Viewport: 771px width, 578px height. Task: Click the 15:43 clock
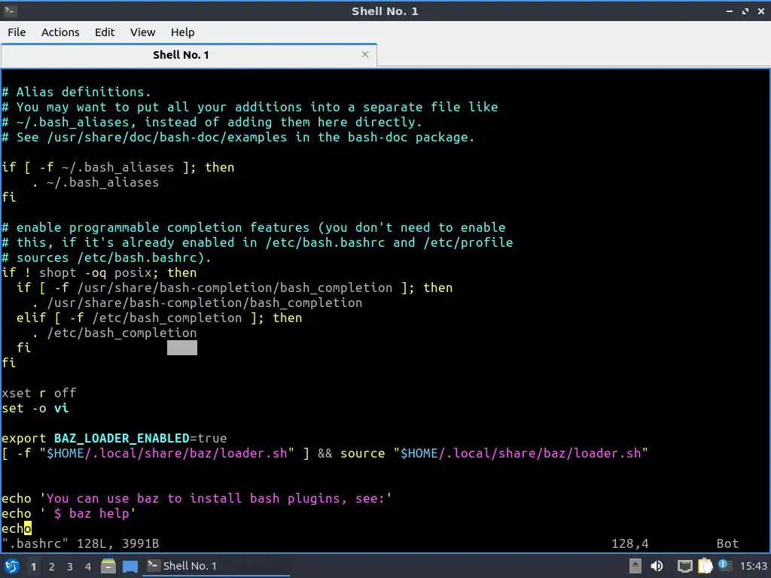pos(753,566)
